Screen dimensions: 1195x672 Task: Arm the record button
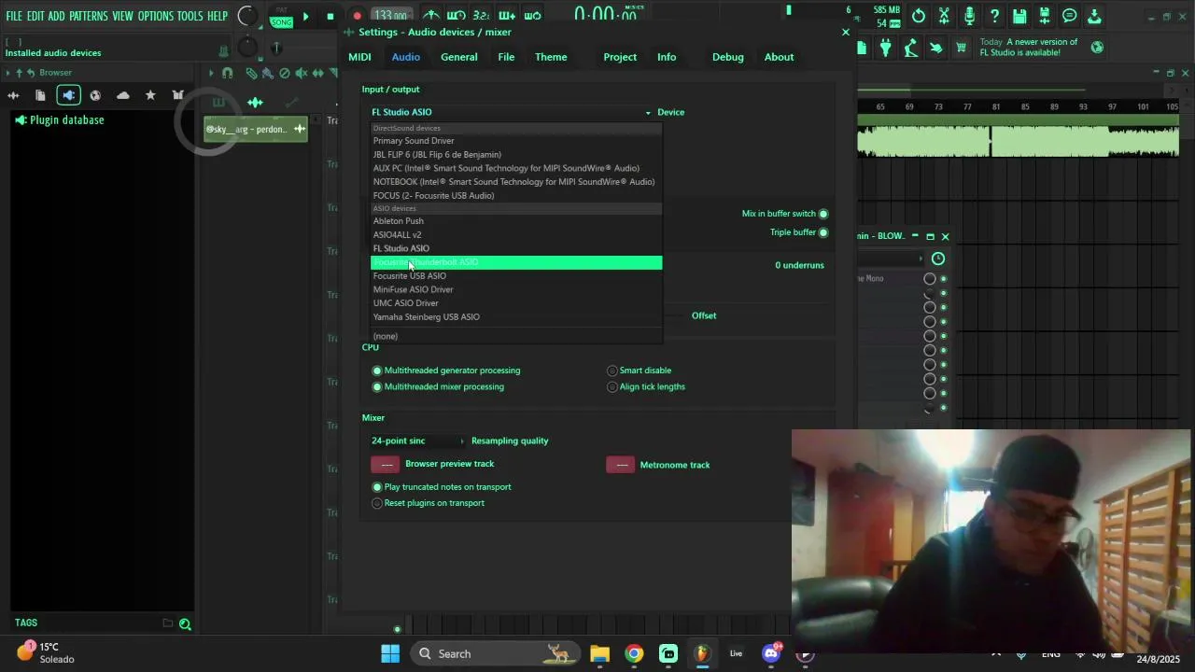tap(357, 16)
